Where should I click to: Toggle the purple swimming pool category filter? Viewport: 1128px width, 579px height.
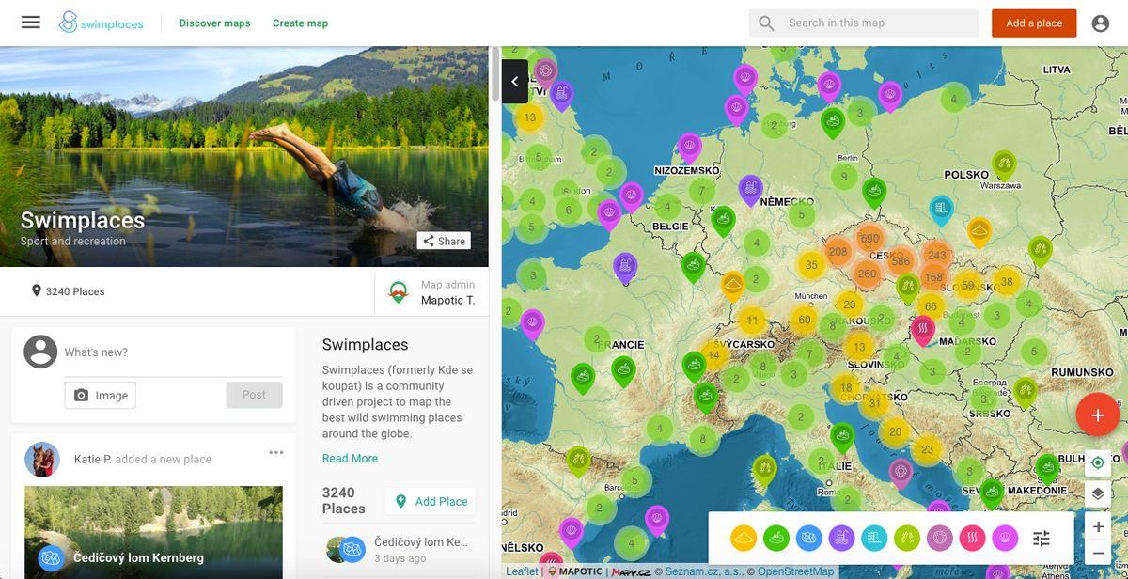coord(841,539)
